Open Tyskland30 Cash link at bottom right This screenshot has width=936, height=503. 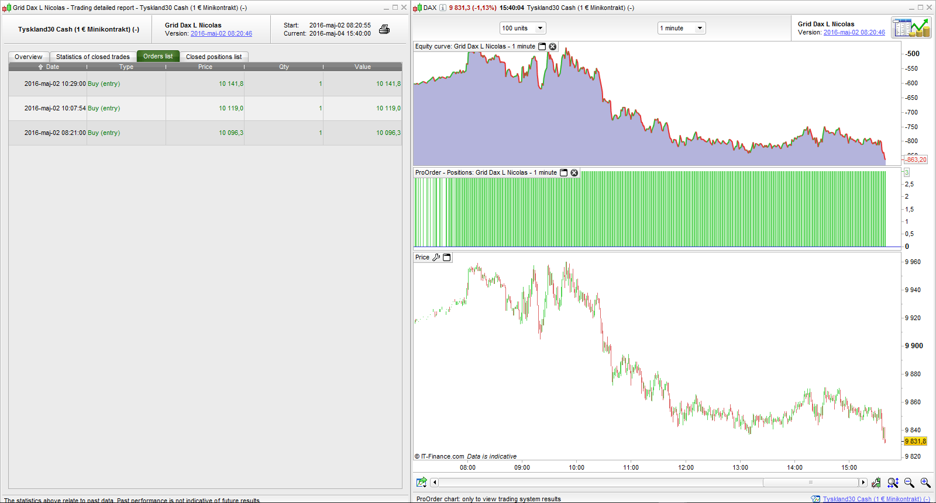point(876,499)
